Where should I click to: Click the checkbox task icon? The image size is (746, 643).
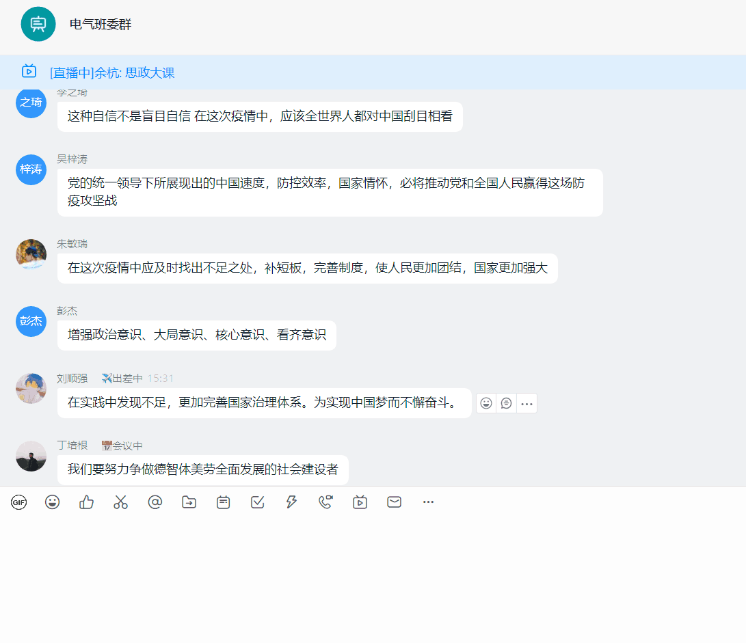point(258,502)
